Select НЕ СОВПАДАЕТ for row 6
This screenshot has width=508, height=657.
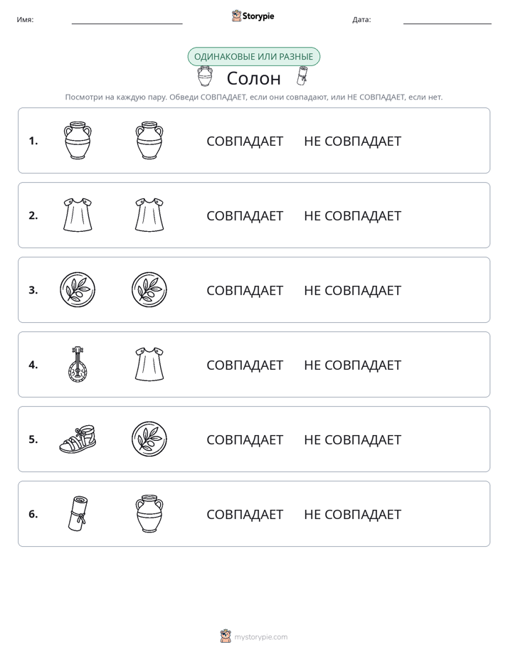(352, 514)
